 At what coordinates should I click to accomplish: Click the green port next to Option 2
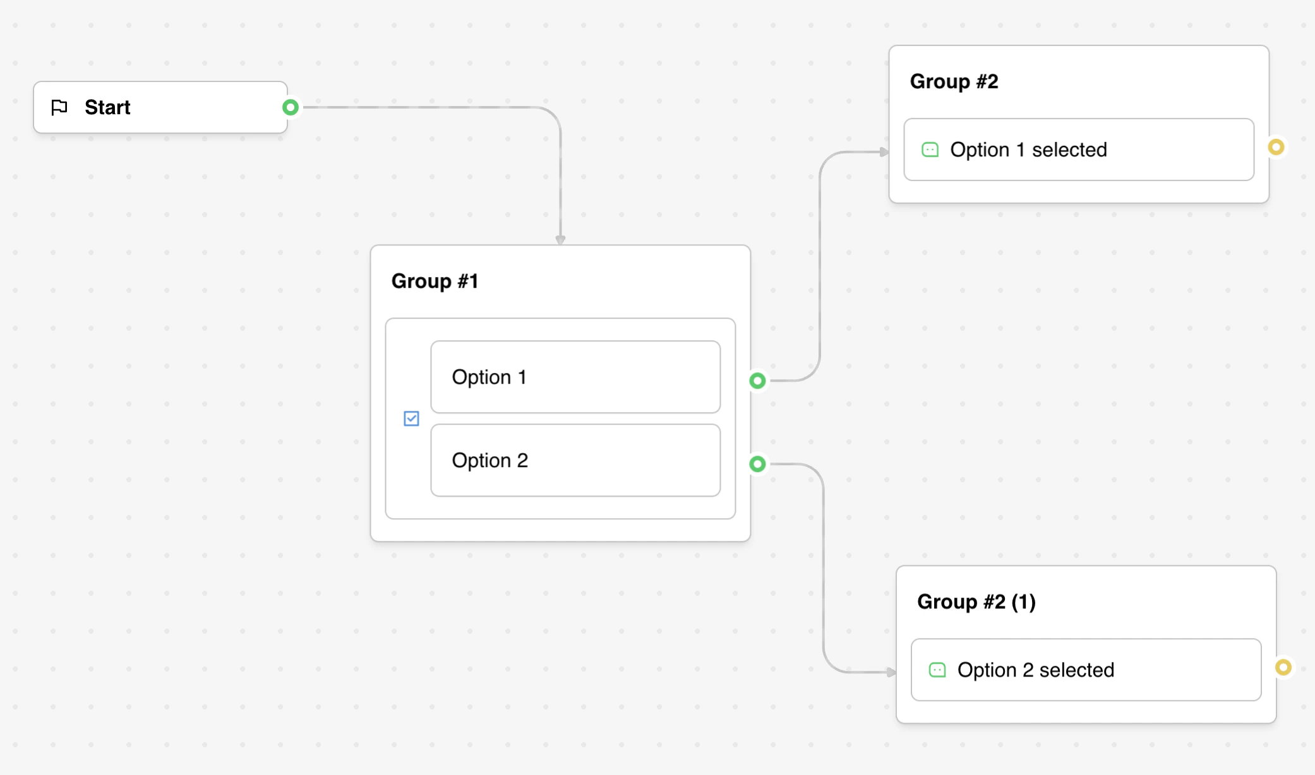(757, 465)
